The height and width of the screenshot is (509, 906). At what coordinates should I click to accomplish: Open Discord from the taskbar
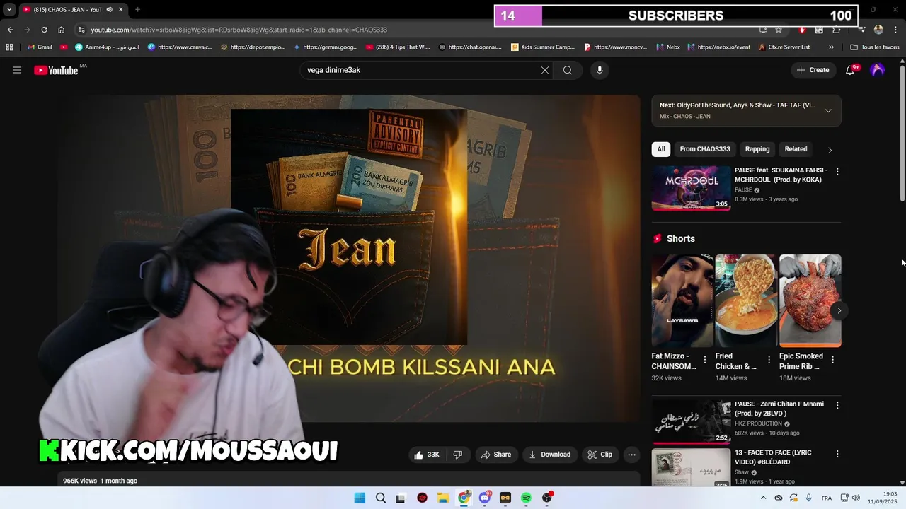tap(485, 498)
